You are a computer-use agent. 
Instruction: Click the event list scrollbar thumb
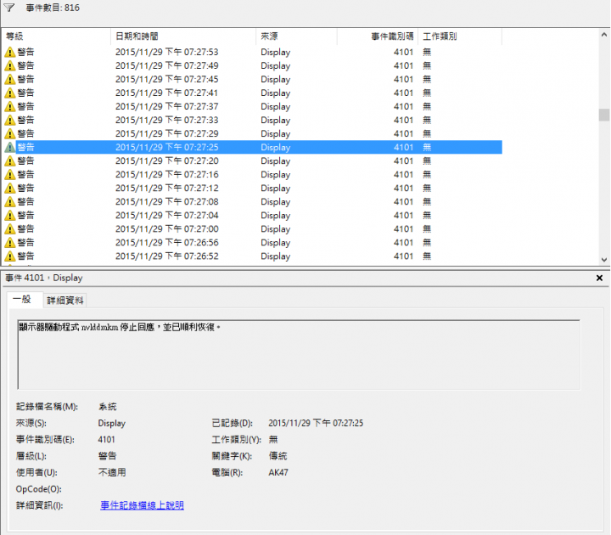[x=604, y=115]
